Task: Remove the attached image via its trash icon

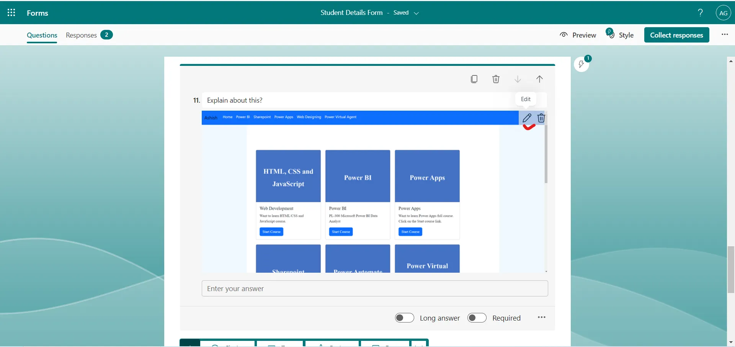Action: click(541, 118)
